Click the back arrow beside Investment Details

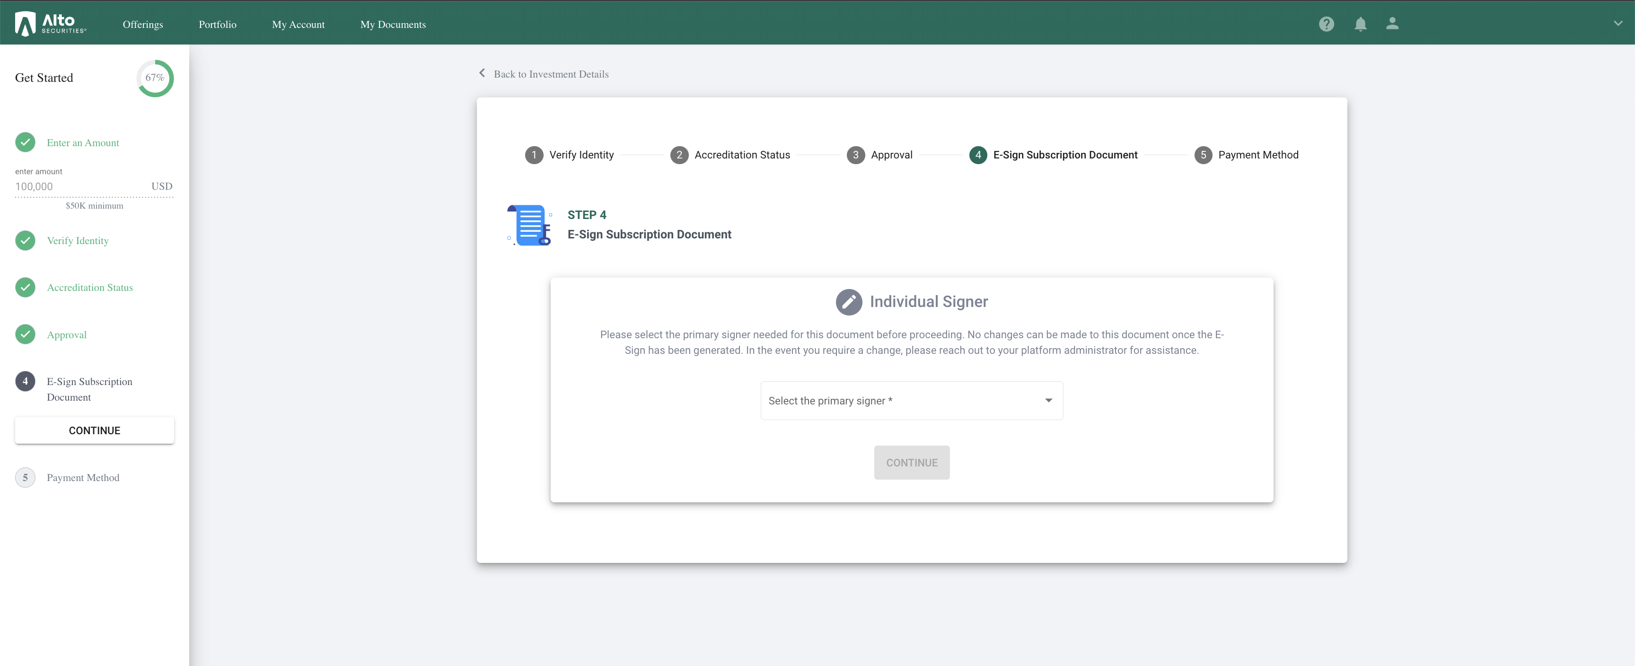482,73
